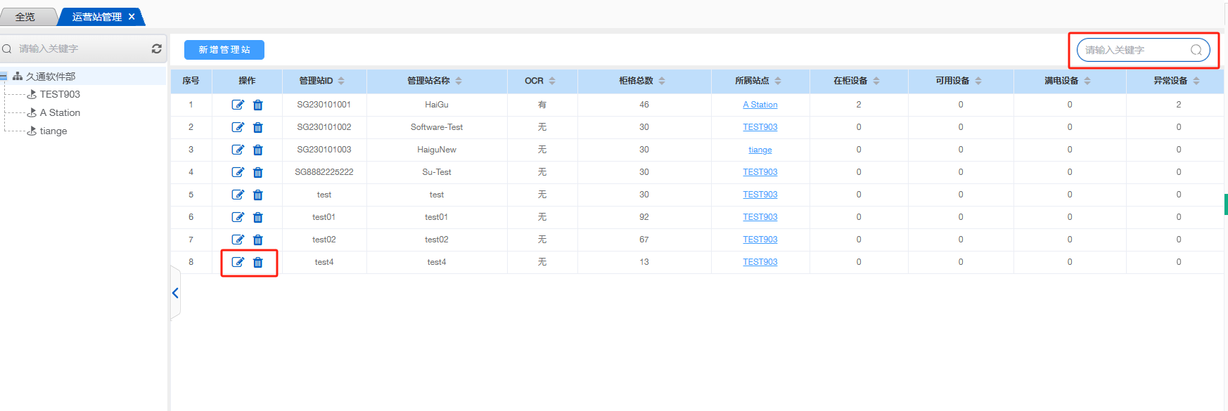Open TEST903 link in row 5
The width and height of the screenshot is (1228, 411).
pyautogui.click(x=760, y=195)
